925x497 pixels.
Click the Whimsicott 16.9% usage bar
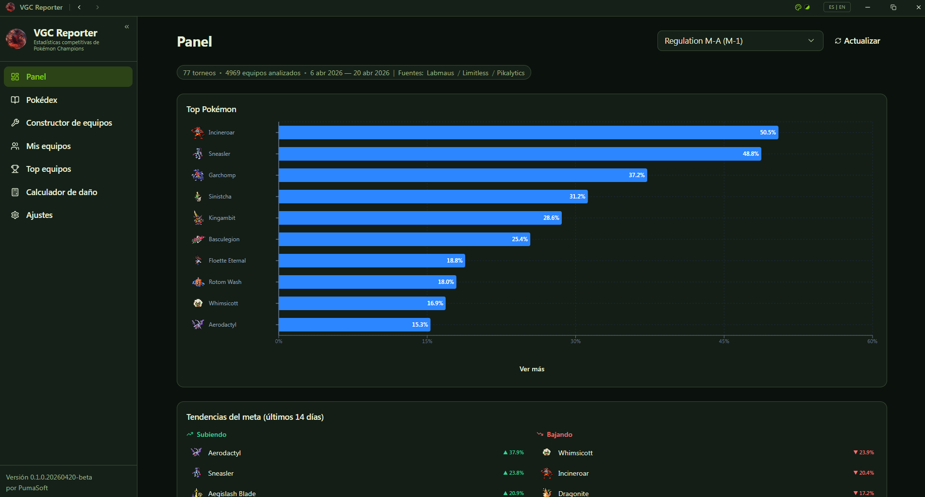[362, 303]
